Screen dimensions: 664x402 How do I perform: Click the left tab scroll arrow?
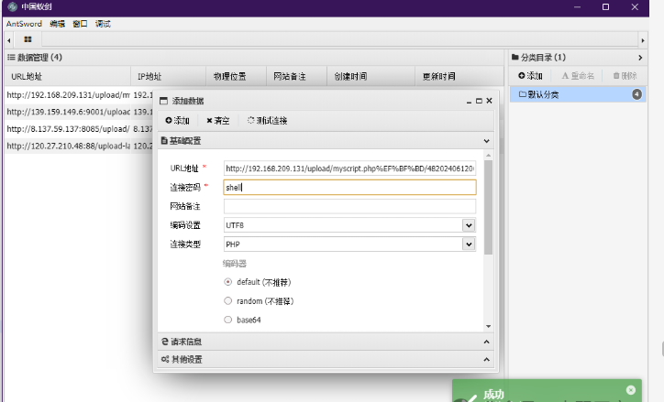9,40
